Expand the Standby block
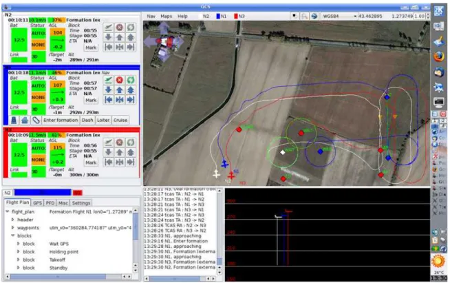450x283 pixels. pos(19,268)
